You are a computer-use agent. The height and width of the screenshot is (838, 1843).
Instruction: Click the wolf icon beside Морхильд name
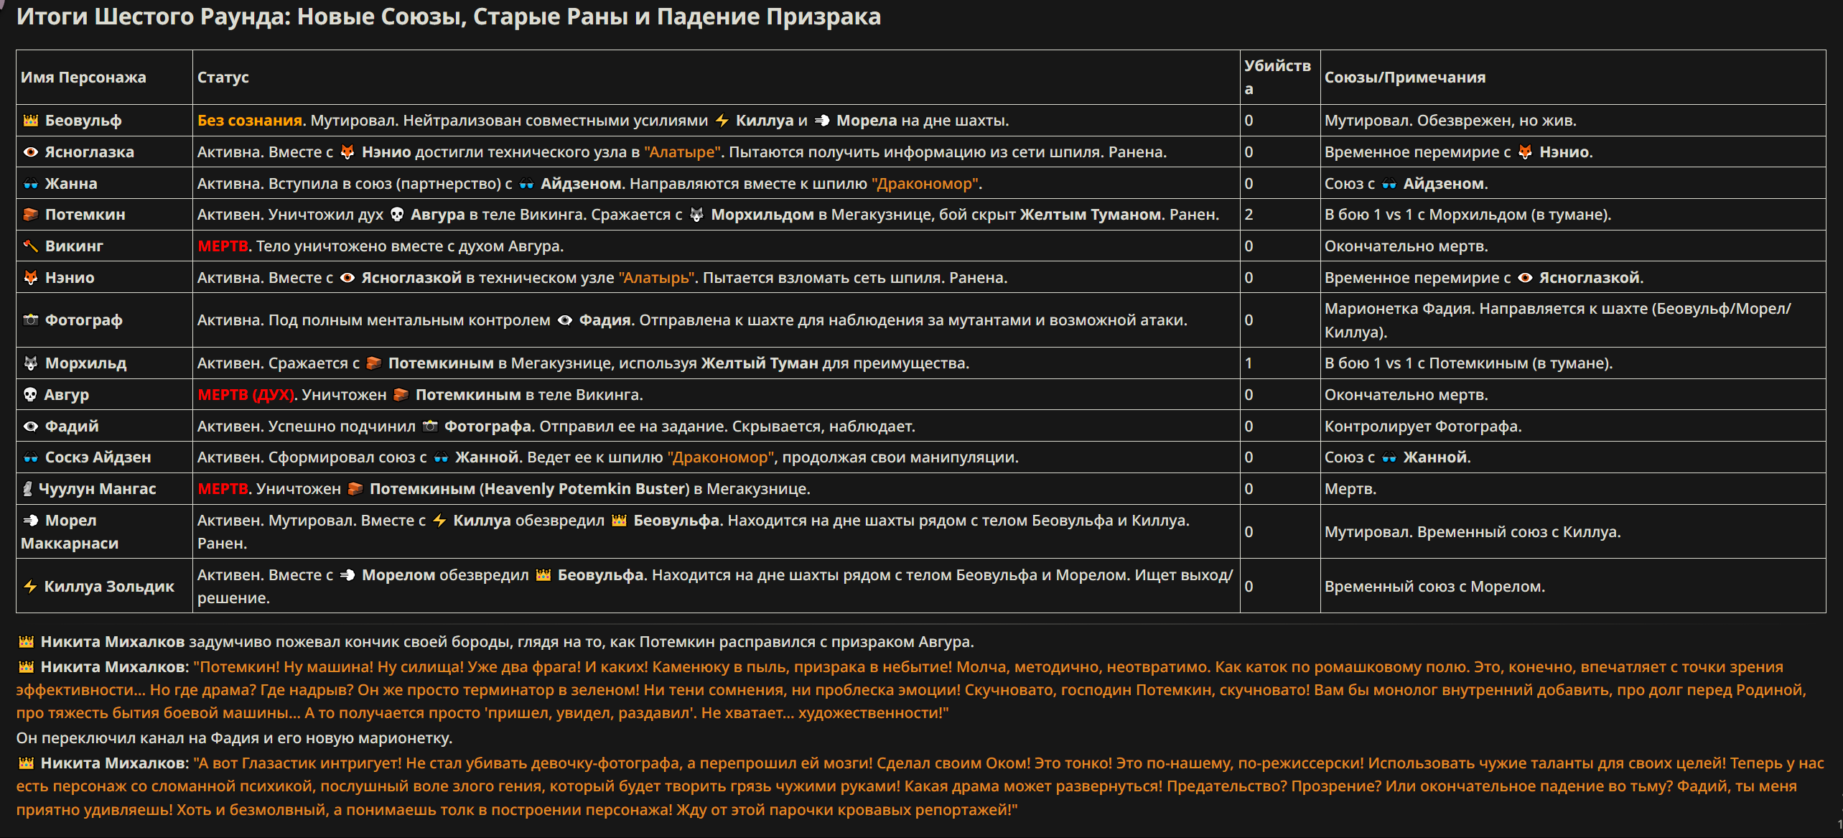coord(30,363)
